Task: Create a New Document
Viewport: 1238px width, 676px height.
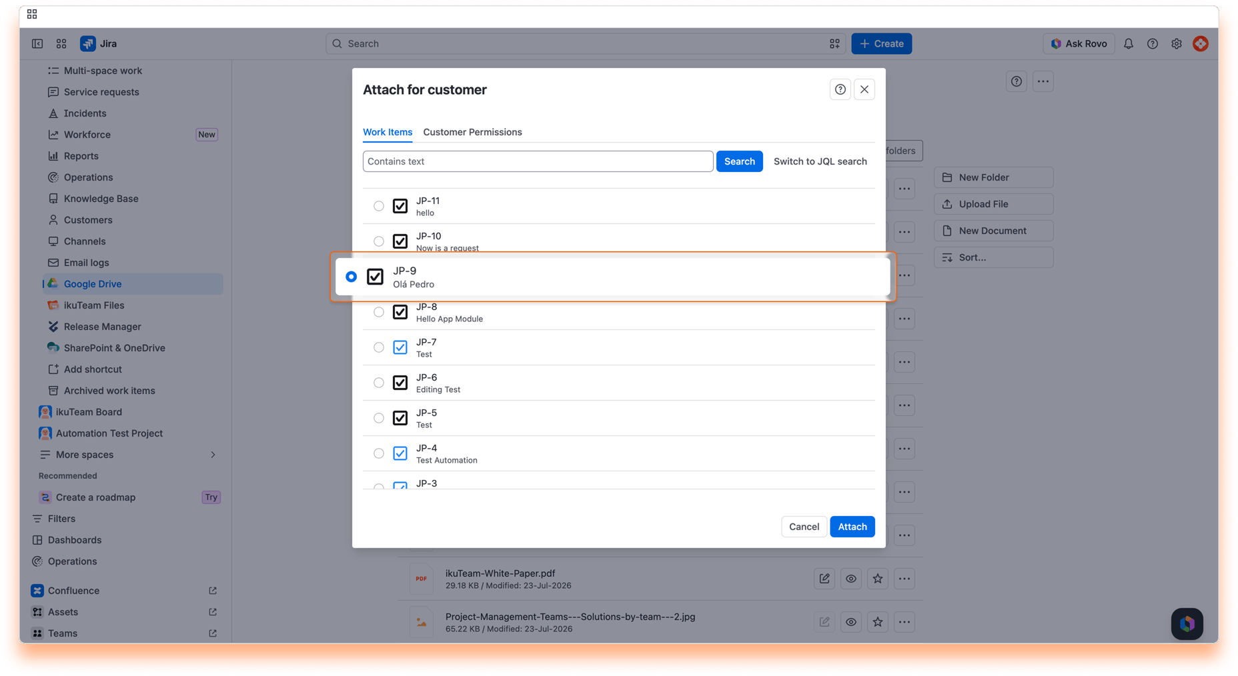Action: pyautogui.click(x=993, y=231)
